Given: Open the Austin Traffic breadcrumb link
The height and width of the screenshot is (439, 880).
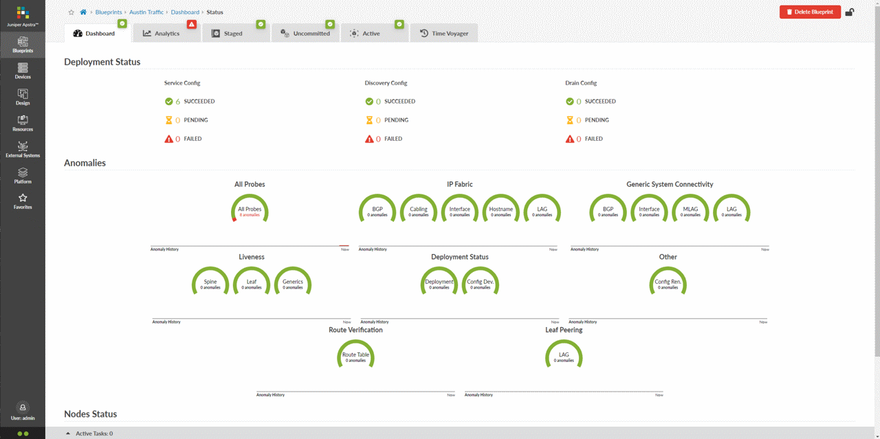Looking at the screenshot, I should tap(146, 12).
